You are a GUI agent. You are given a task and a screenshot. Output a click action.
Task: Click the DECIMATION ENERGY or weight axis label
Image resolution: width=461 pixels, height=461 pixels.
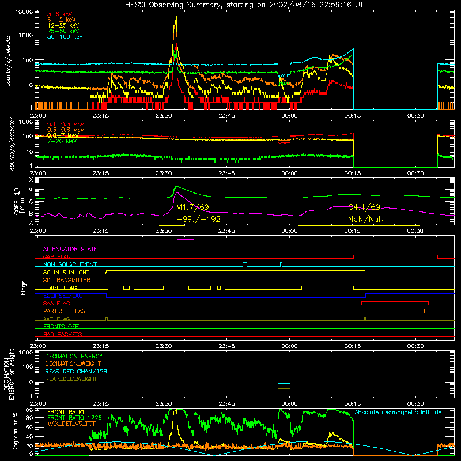(x=9, y=374)
